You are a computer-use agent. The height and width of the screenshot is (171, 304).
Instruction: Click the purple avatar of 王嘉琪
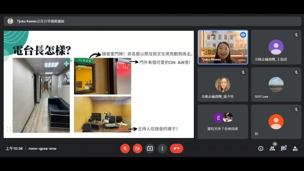tap(276, 47)
